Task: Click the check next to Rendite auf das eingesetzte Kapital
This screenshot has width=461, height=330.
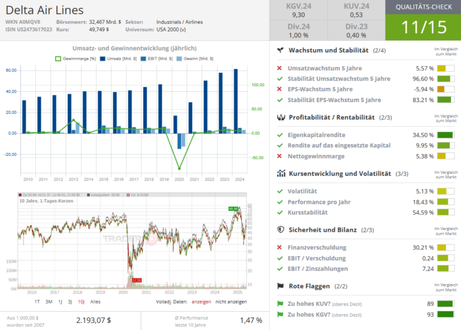Action: tap(280, 145)
